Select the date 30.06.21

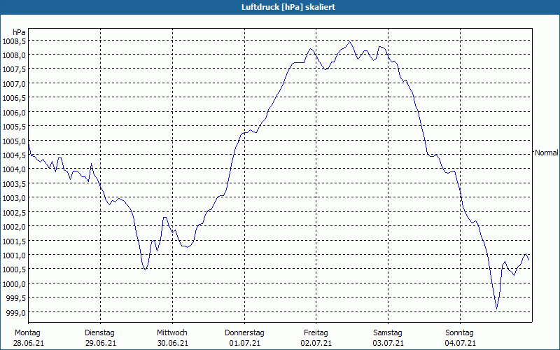[x=173, y=344]
